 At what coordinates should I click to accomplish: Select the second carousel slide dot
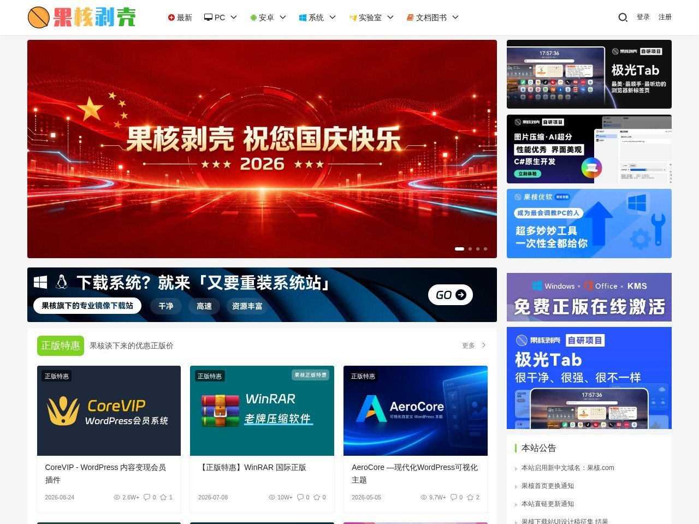click(470, 249)
